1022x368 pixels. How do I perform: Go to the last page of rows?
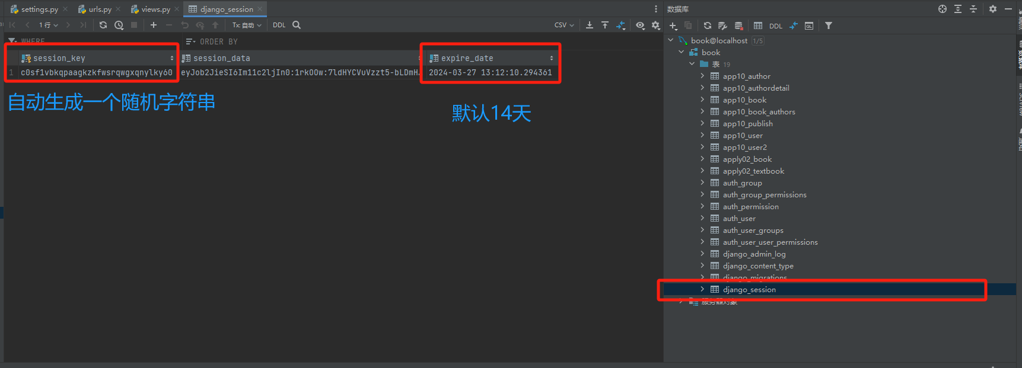(83, 25)
